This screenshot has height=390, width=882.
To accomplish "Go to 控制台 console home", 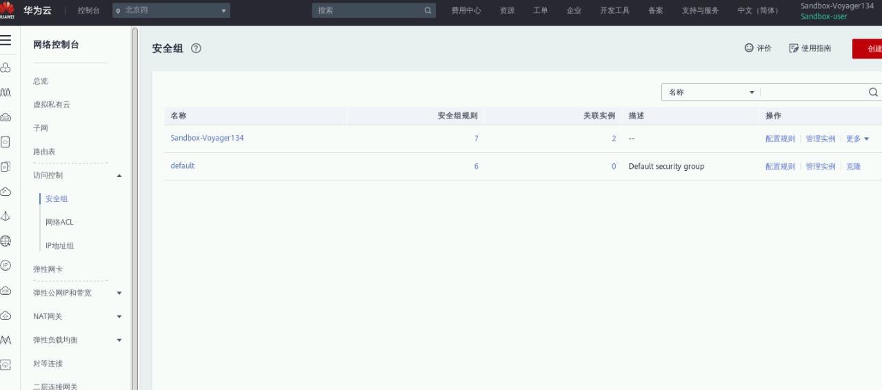I will (x=89, y=10).
